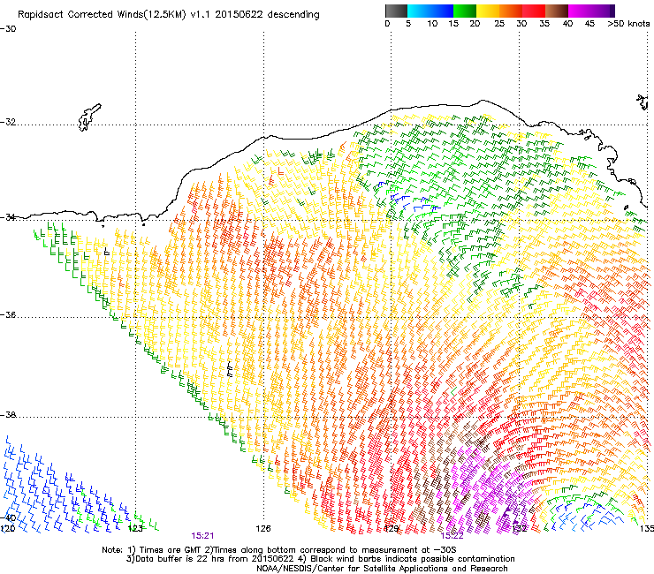Click the '-36' latitude axis label

(8, 314)
